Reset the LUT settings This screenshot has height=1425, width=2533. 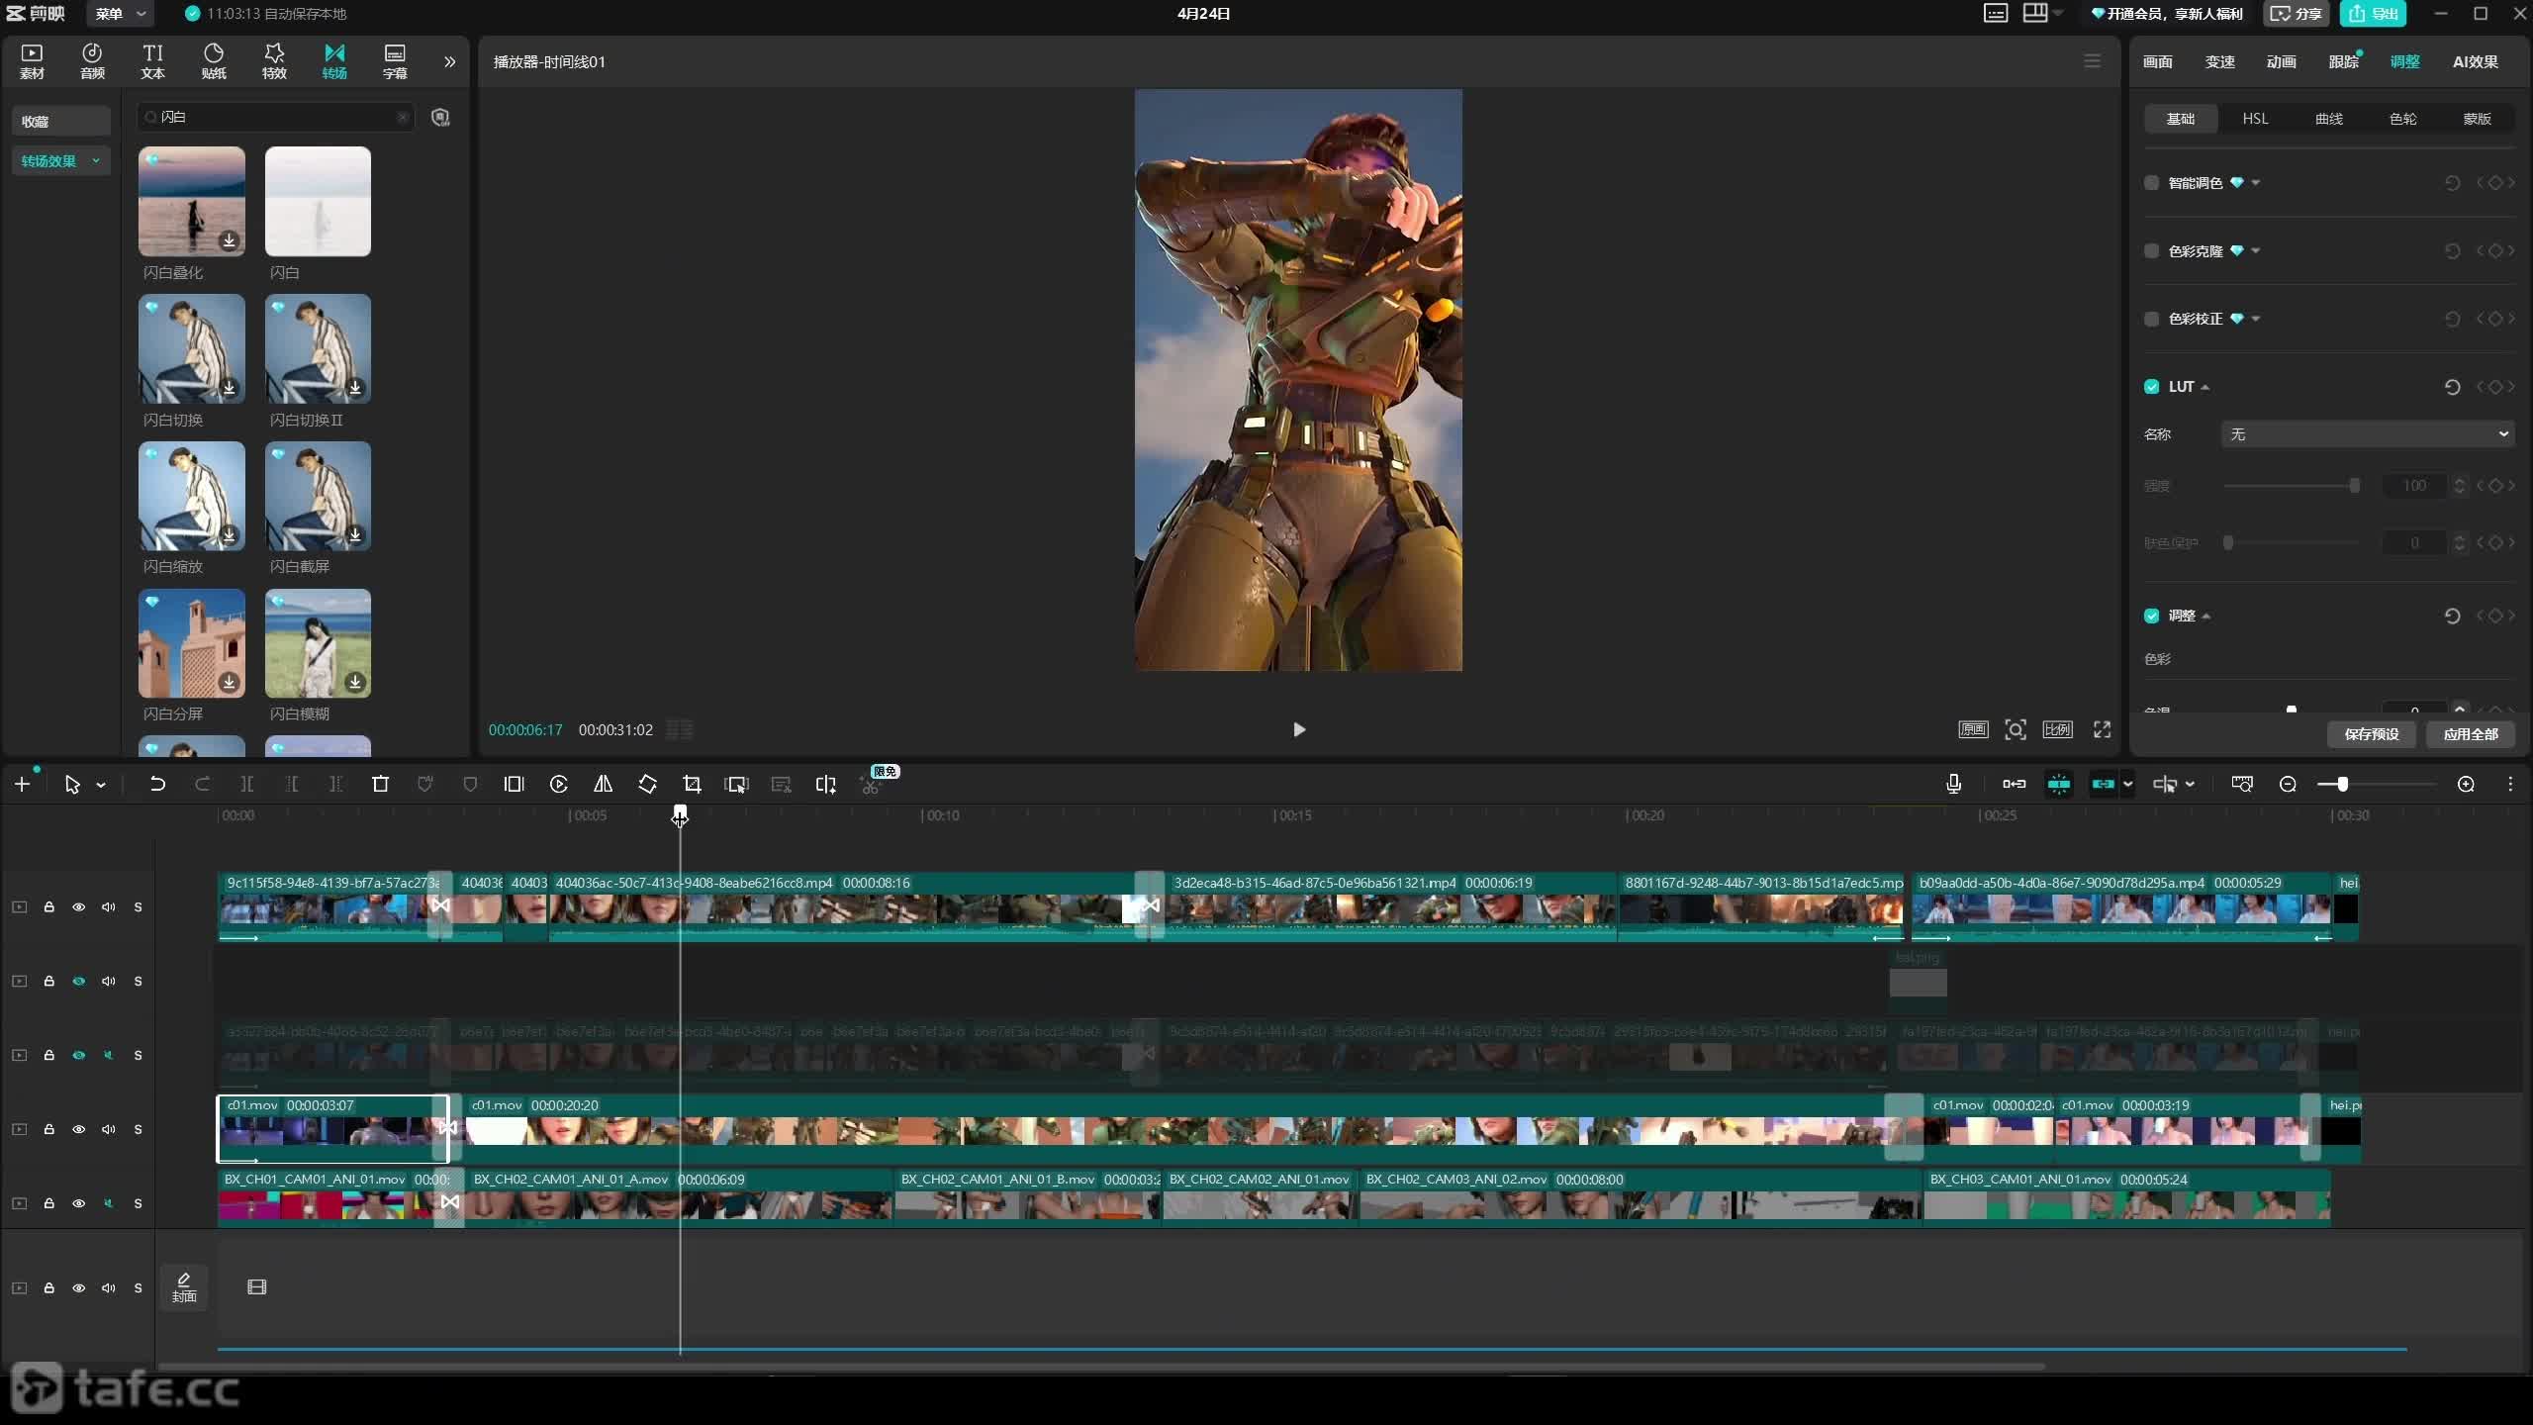click(x=2452, y=387)
